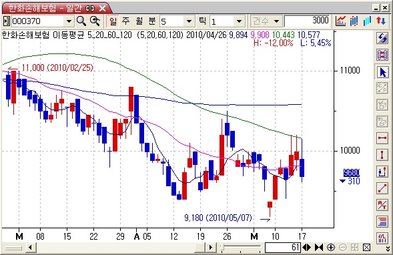Screen dimensions: 393x255
Task: Choose the vertical line drawing tool
Action: click(x=382, y=154)
